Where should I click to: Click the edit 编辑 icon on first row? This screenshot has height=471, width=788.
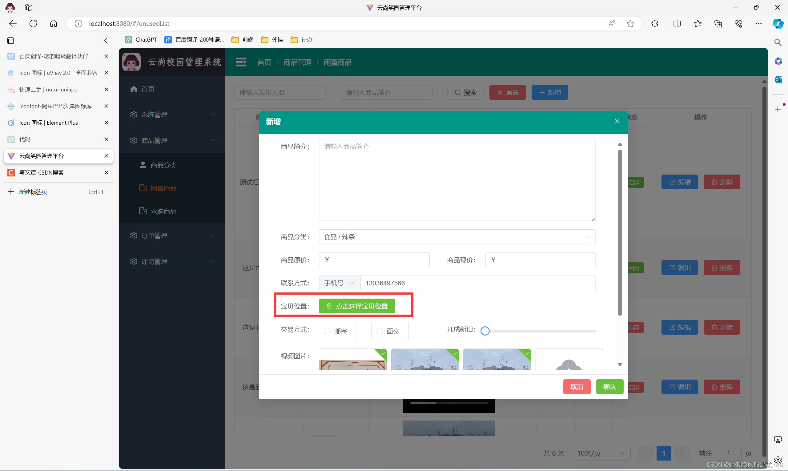pyautogui.click(x=679, y=182)
